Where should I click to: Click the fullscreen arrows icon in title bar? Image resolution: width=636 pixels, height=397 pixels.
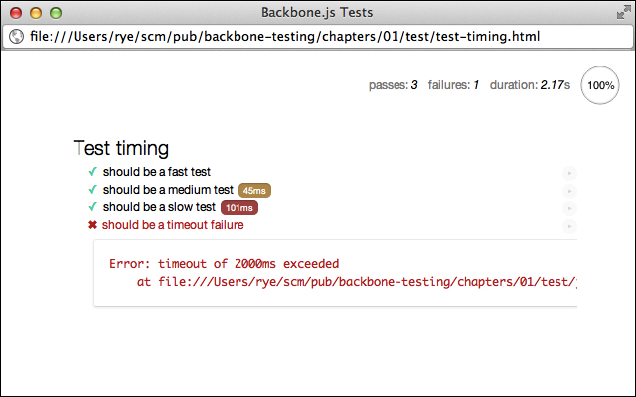623,13
